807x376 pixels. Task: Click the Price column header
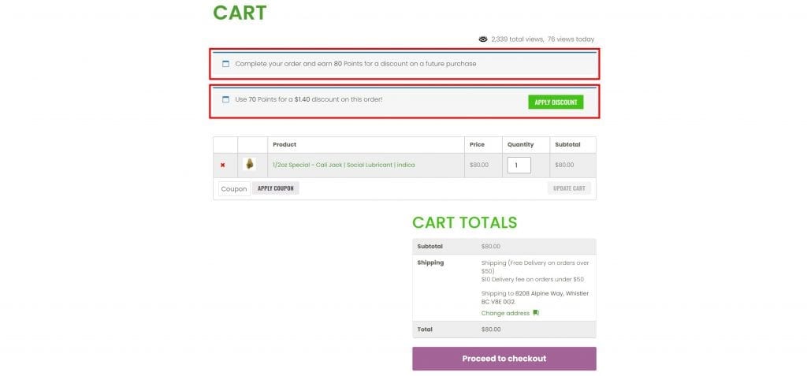pyautogui.click(x=477, y=144)
